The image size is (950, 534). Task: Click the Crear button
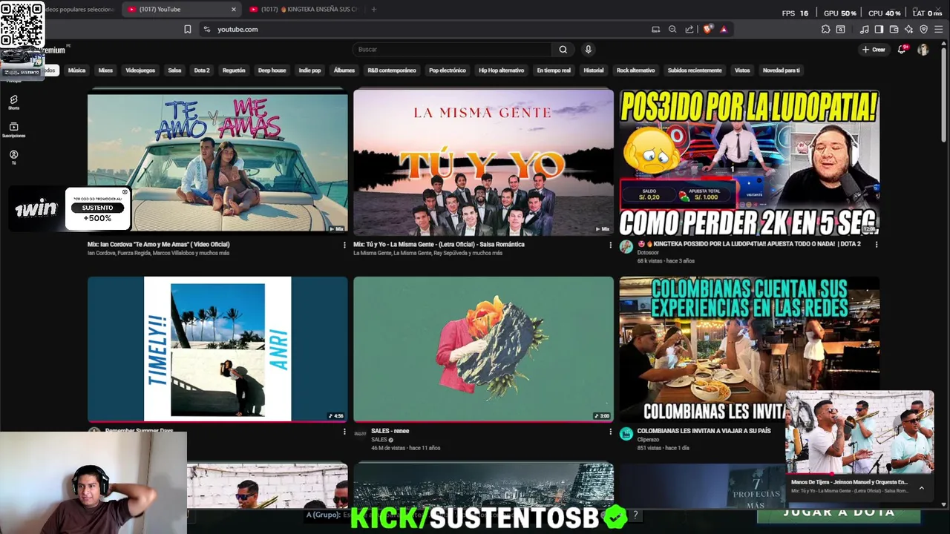(874, 50)
